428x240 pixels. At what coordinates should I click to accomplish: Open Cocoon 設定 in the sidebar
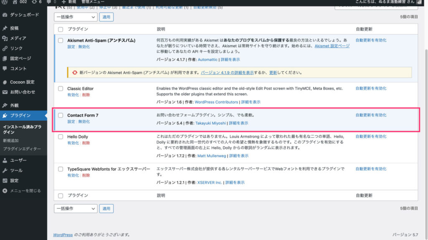(22, 82)
